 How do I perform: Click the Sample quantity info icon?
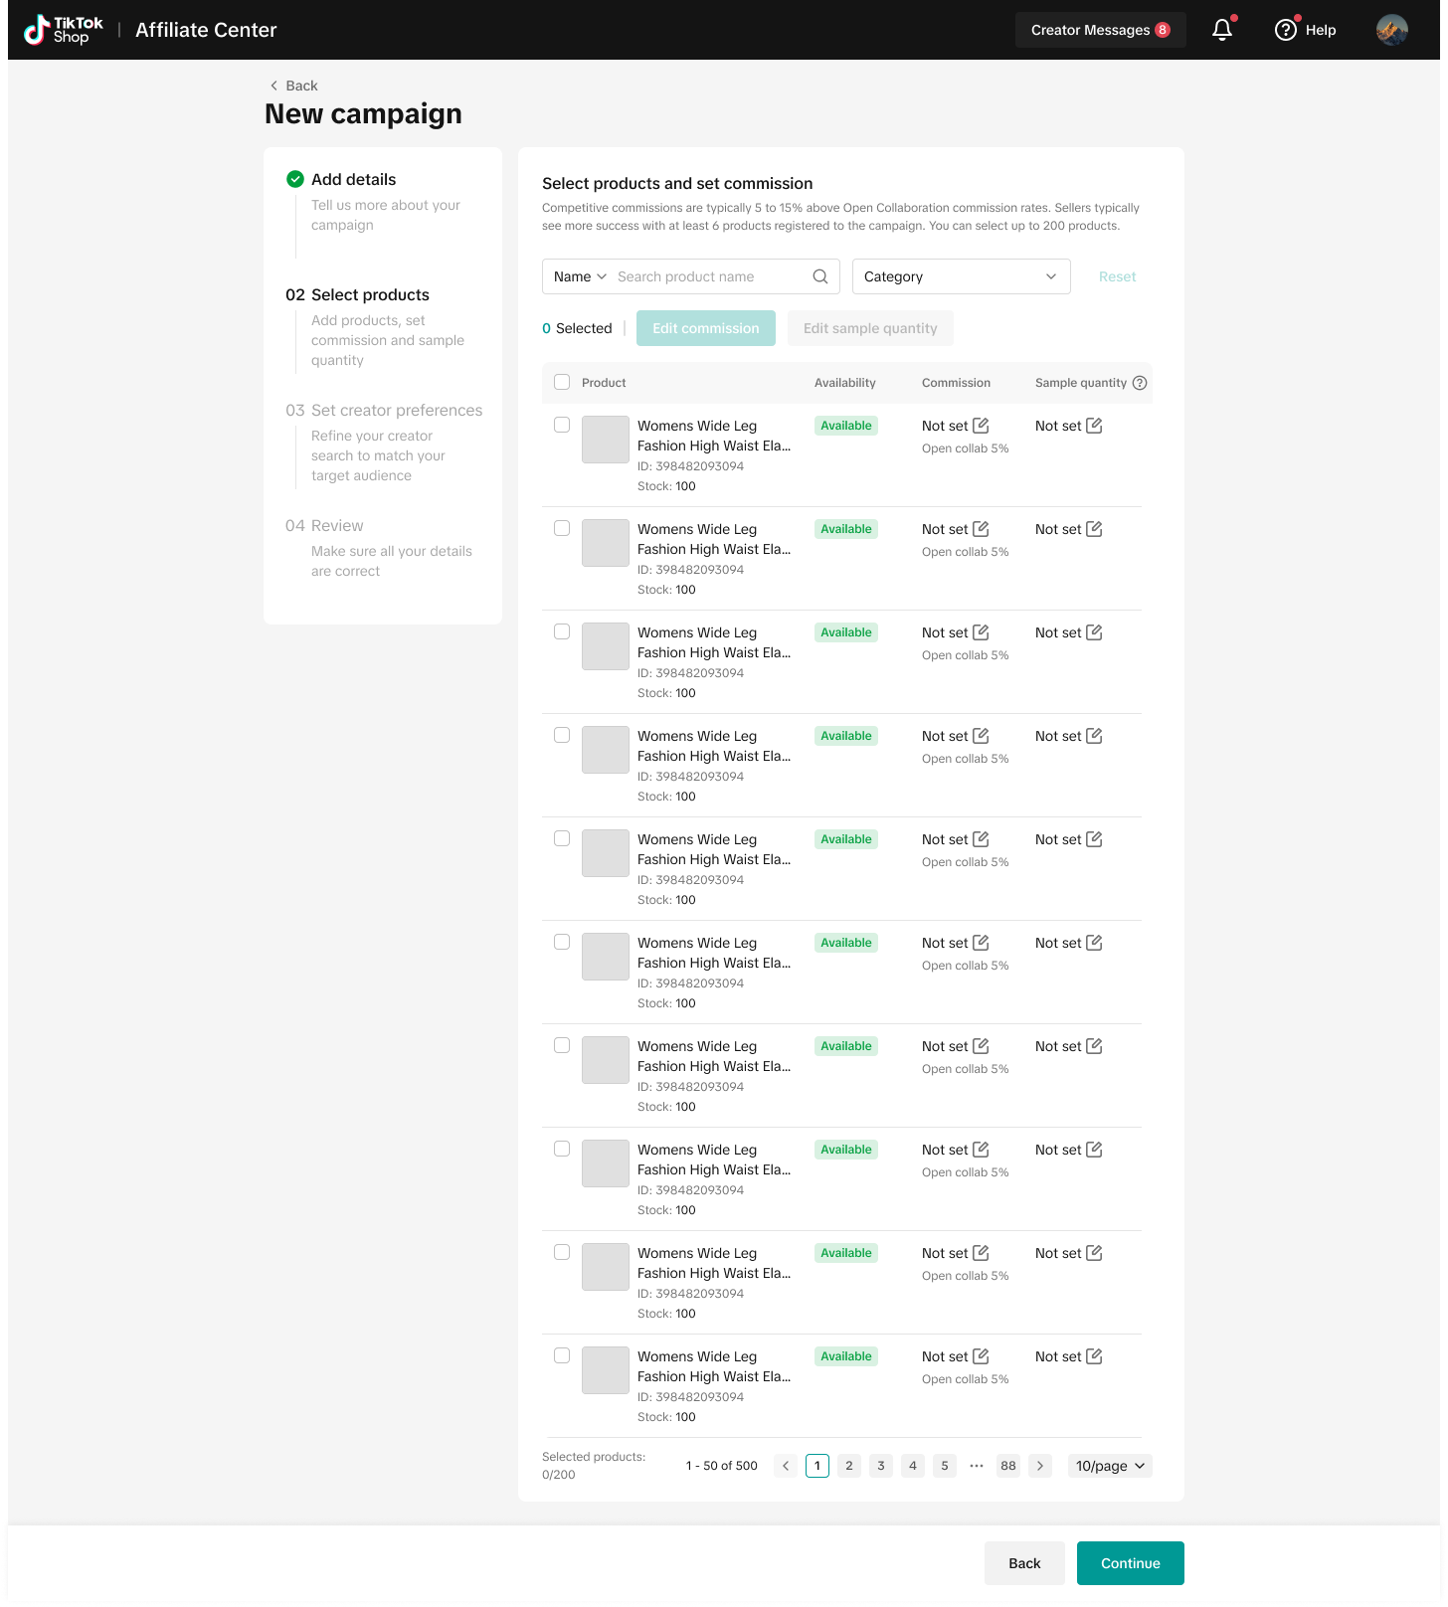1140,383
